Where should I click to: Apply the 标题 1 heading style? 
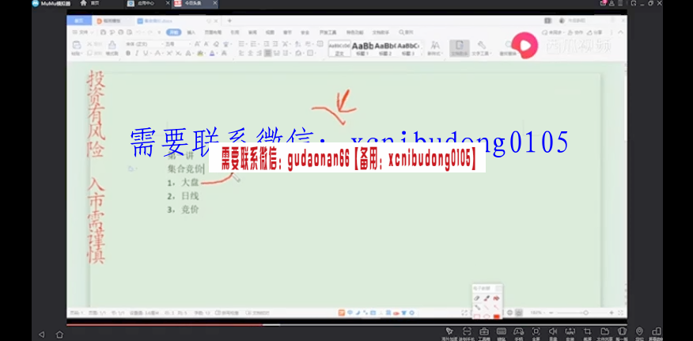pos(362,48)
